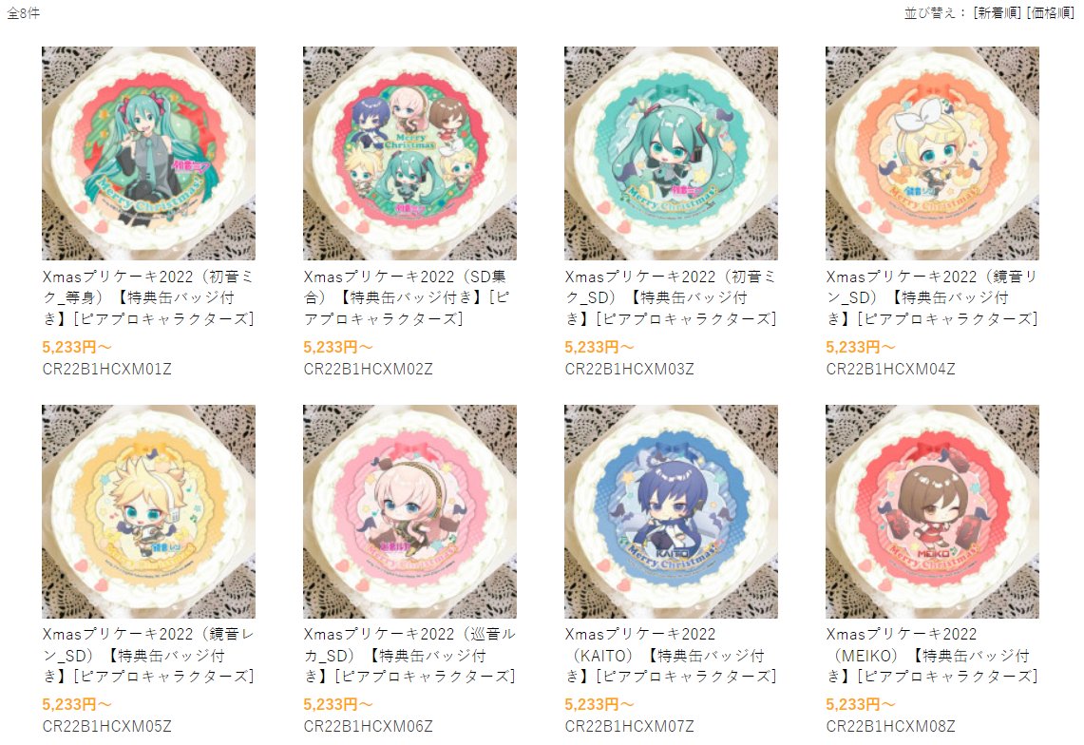Open the SD group cake image
Screen dimensions: 1084x745
click(x=410, y=154)
